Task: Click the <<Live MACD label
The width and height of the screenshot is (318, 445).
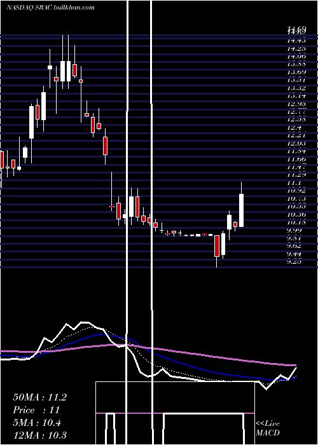Action: tap(268, 428)
